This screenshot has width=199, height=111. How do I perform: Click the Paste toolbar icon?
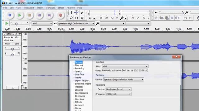click(x=167, y=18)
